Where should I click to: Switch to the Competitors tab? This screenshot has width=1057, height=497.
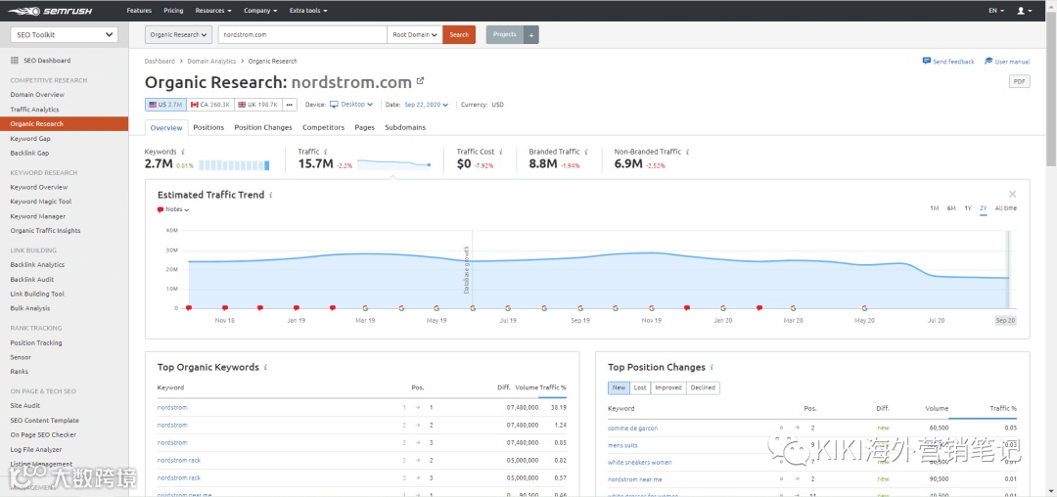pyautogui.click(x=323, y=127)
